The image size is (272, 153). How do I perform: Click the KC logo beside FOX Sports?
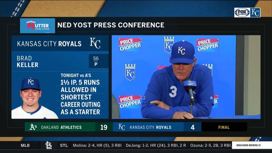(255, 13)
